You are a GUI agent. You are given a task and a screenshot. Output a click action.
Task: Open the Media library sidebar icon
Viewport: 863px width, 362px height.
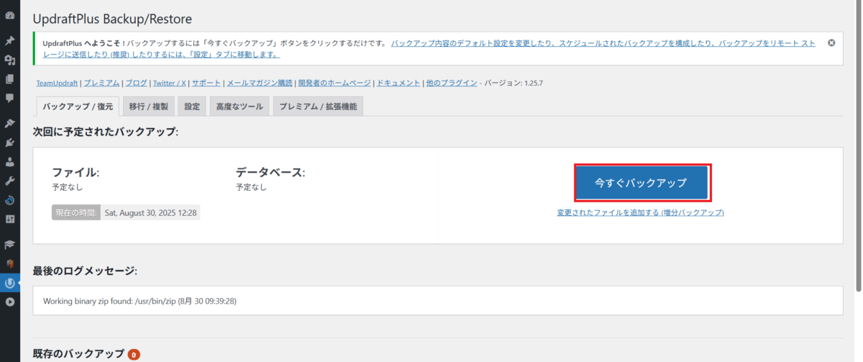coord(9,60)
